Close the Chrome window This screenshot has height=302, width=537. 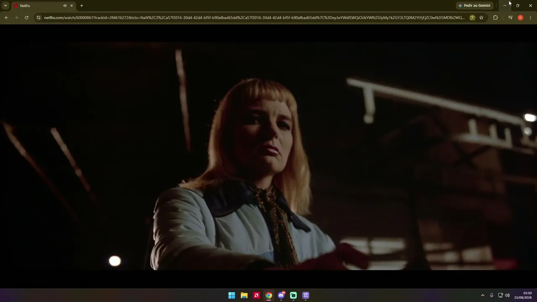click(x=530, y=5)
